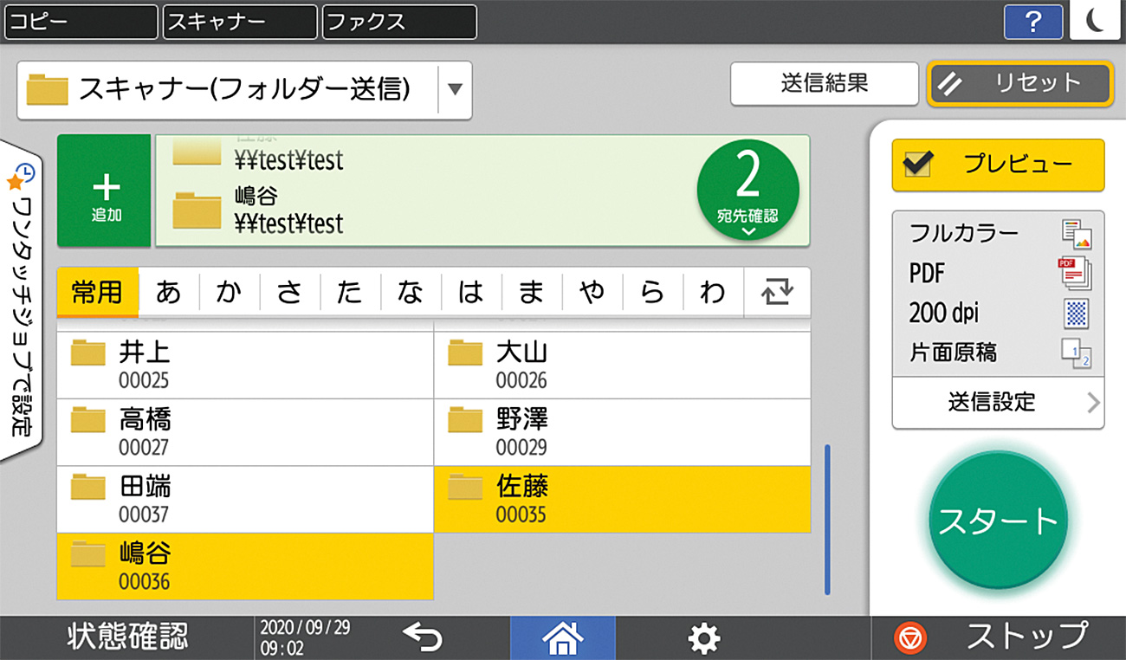Click the リセット reset button

[x=1019, y=83]
